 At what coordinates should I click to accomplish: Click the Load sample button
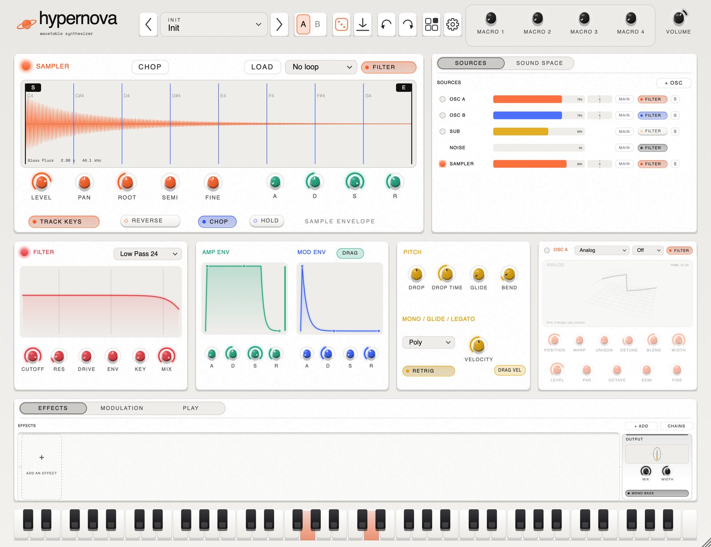coord(262,67)
